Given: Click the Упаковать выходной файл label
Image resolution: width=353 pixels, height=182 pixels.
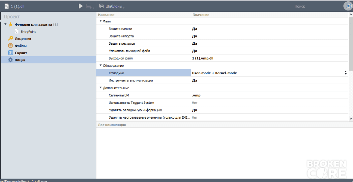Looking at the screenshot, I should (129, 51).
